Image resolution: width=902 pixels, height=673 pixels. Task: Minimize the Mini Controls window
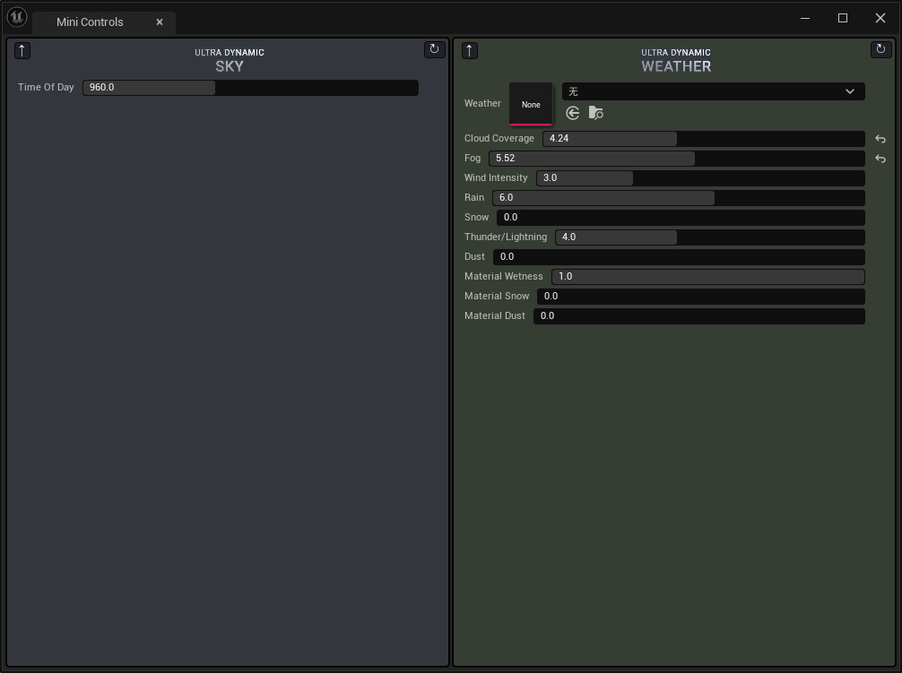[x=805, y=18]
